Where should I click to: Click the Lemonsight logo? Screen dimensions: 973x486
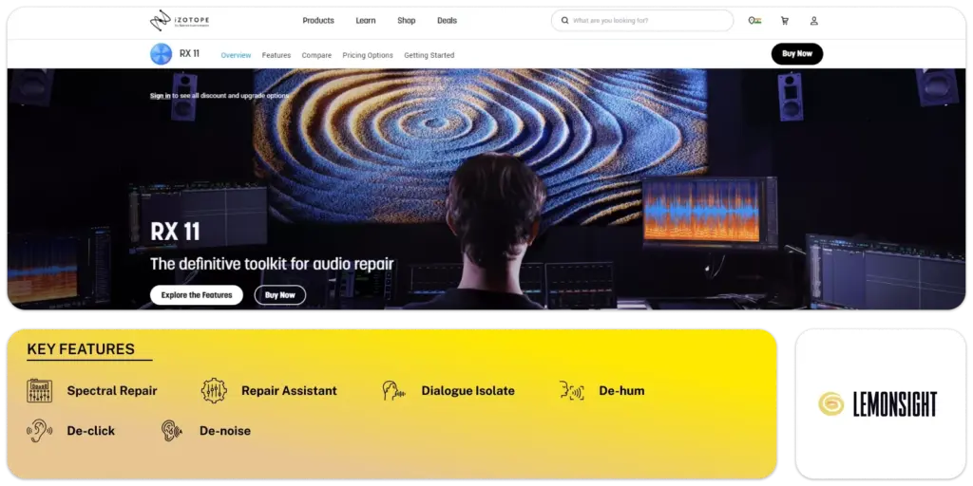877,404
